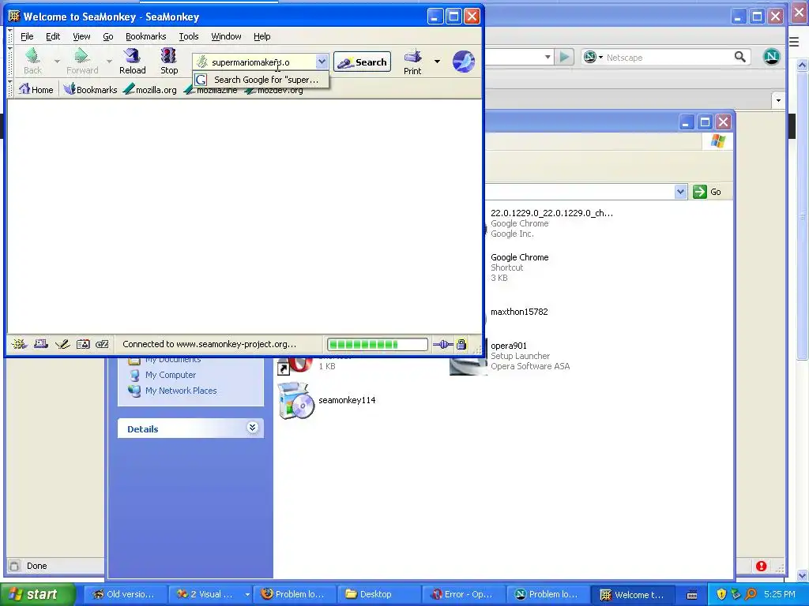Open the Old versions taskbar item
The width and height of the screenshot is (809, 606).
pyautogui.click(x=124, y=594)
